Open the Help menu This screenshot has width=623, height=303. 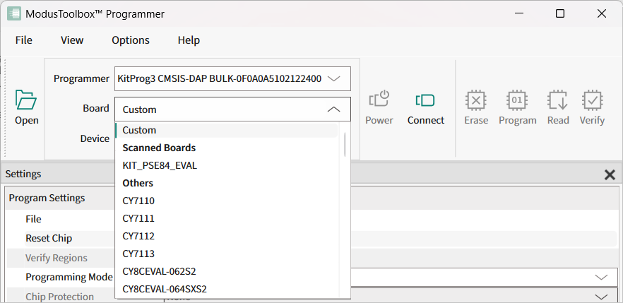tap(189, 40)
